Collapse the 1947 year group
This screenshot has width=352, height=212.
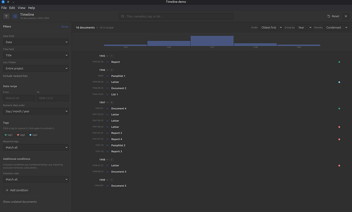pyautogui.click(x=107, y=102)
